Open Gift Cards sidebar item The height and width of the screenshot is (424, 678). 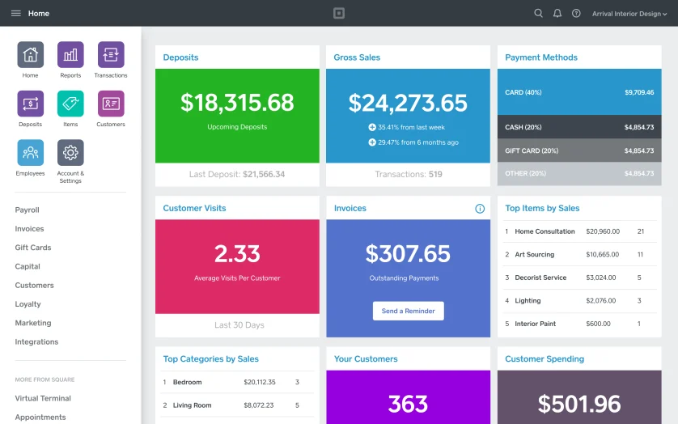pyautogui.click(x=33, y=248)
